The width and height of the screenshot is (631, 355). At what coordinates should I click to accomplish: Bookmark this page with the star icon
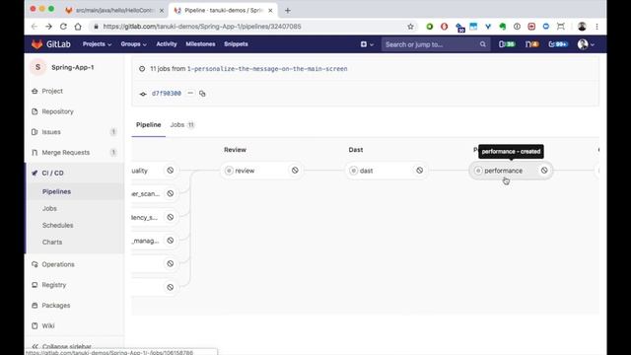click(x=410, y=27)
